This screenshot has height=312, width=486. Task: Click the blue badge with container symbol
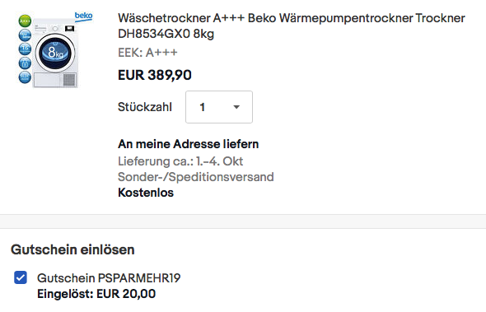pos(25,63)
